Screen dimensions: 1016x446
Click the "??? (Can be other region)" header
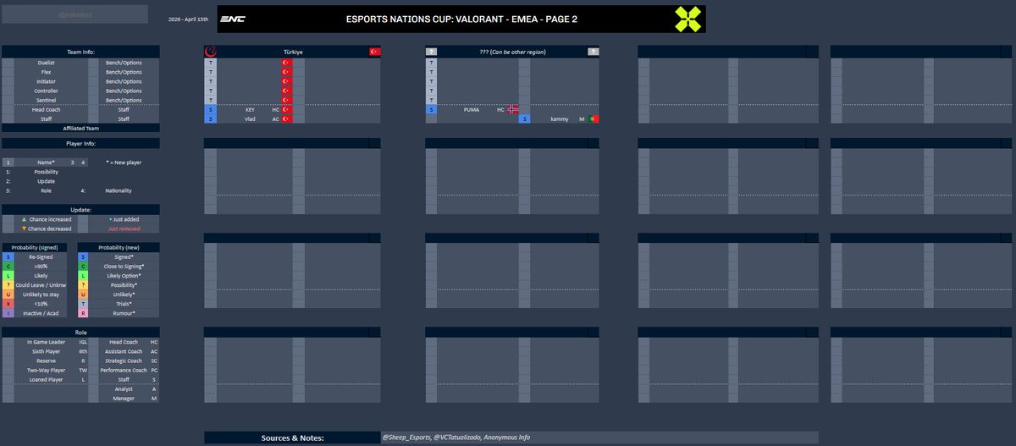[x=512, y=52]
